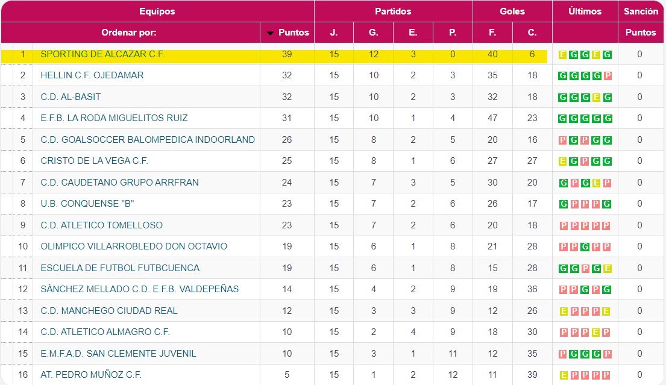Image resolution: width=666 pixels, height=385 pixels.
Task: Click the yellow E badge for Atletico Almagro
Action: click(597, 332)
